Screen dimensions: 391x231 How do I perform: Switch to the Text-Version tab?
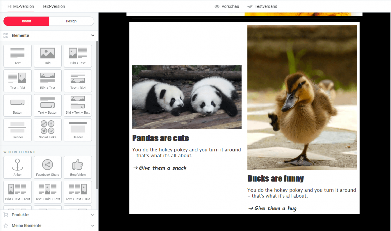click(54, 6)
